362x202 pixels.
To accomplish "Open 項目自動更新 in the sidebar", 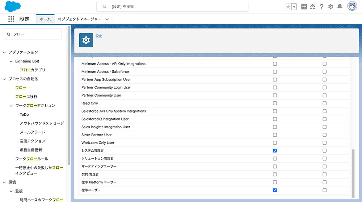I will [31, 150].
